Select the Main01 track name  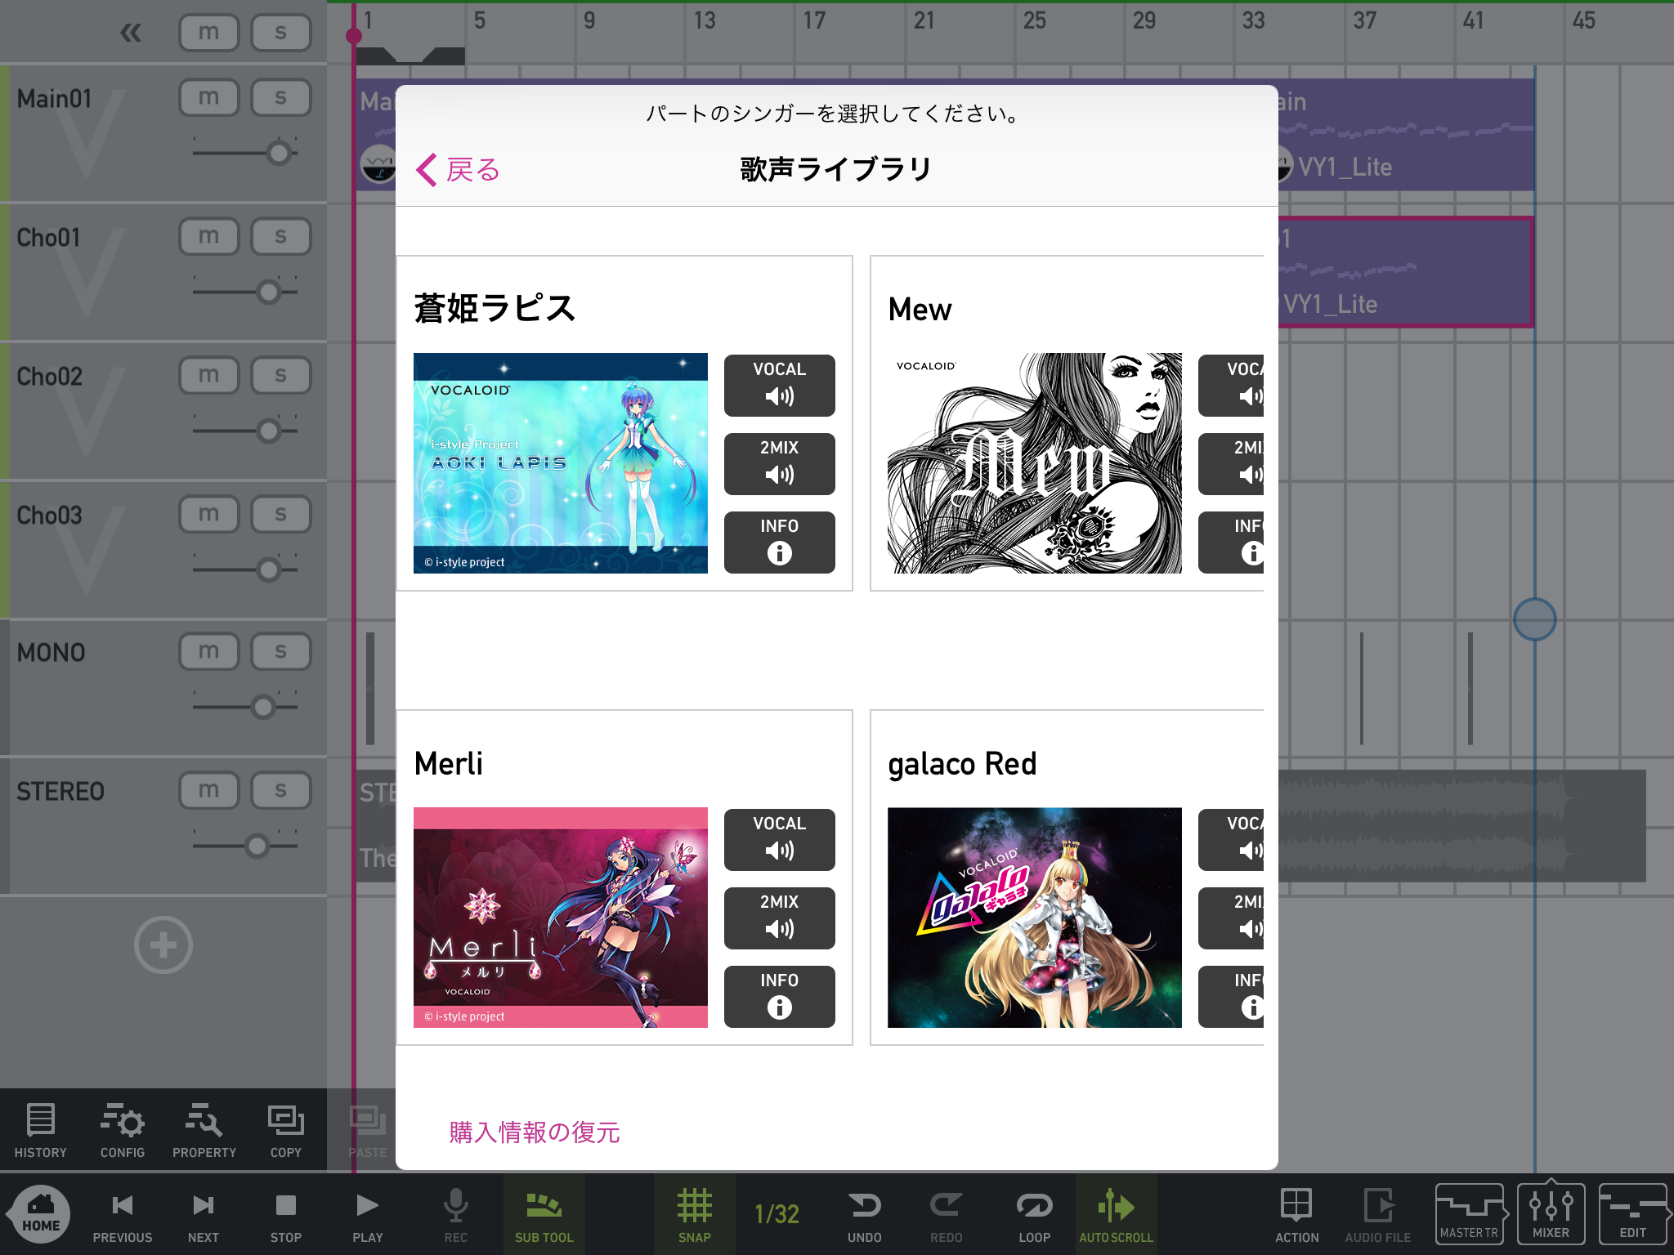(54, 99)
